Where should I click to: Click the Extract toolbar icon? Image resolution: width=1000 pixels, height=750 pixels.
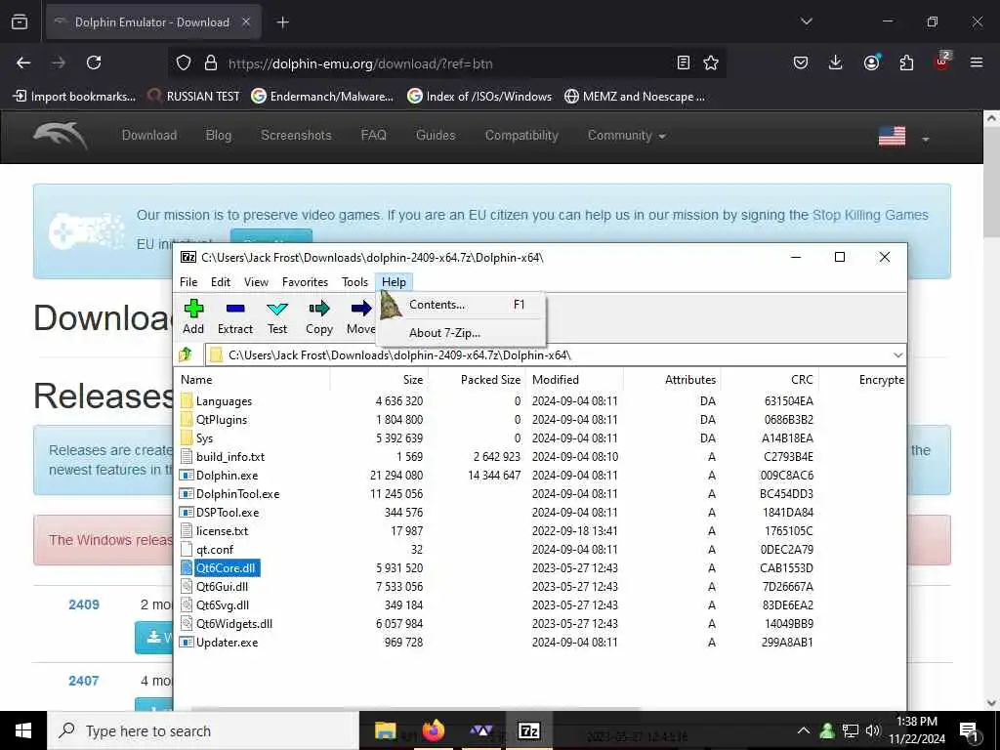[235, 316]
